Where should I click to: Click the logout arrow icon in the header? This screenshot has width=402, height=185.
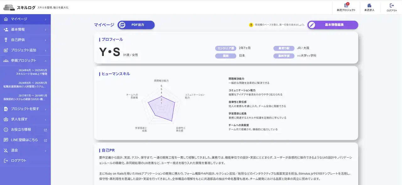(391, 5)
